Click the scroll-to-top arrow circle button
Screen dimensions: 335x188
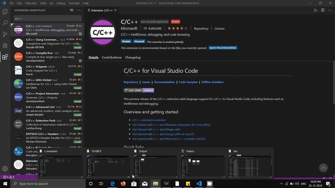[323, 168]
